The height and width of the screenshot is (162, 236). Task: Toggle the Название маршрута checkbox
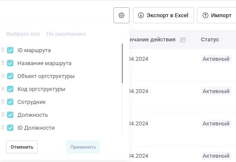[10, 63]
